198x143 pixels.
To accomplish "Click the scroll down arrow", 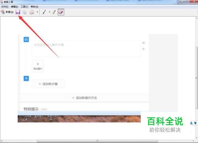I will (x=196, y=138).
